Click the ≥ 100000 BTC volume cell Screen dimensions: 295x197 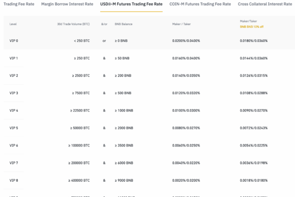coord(79,145)
